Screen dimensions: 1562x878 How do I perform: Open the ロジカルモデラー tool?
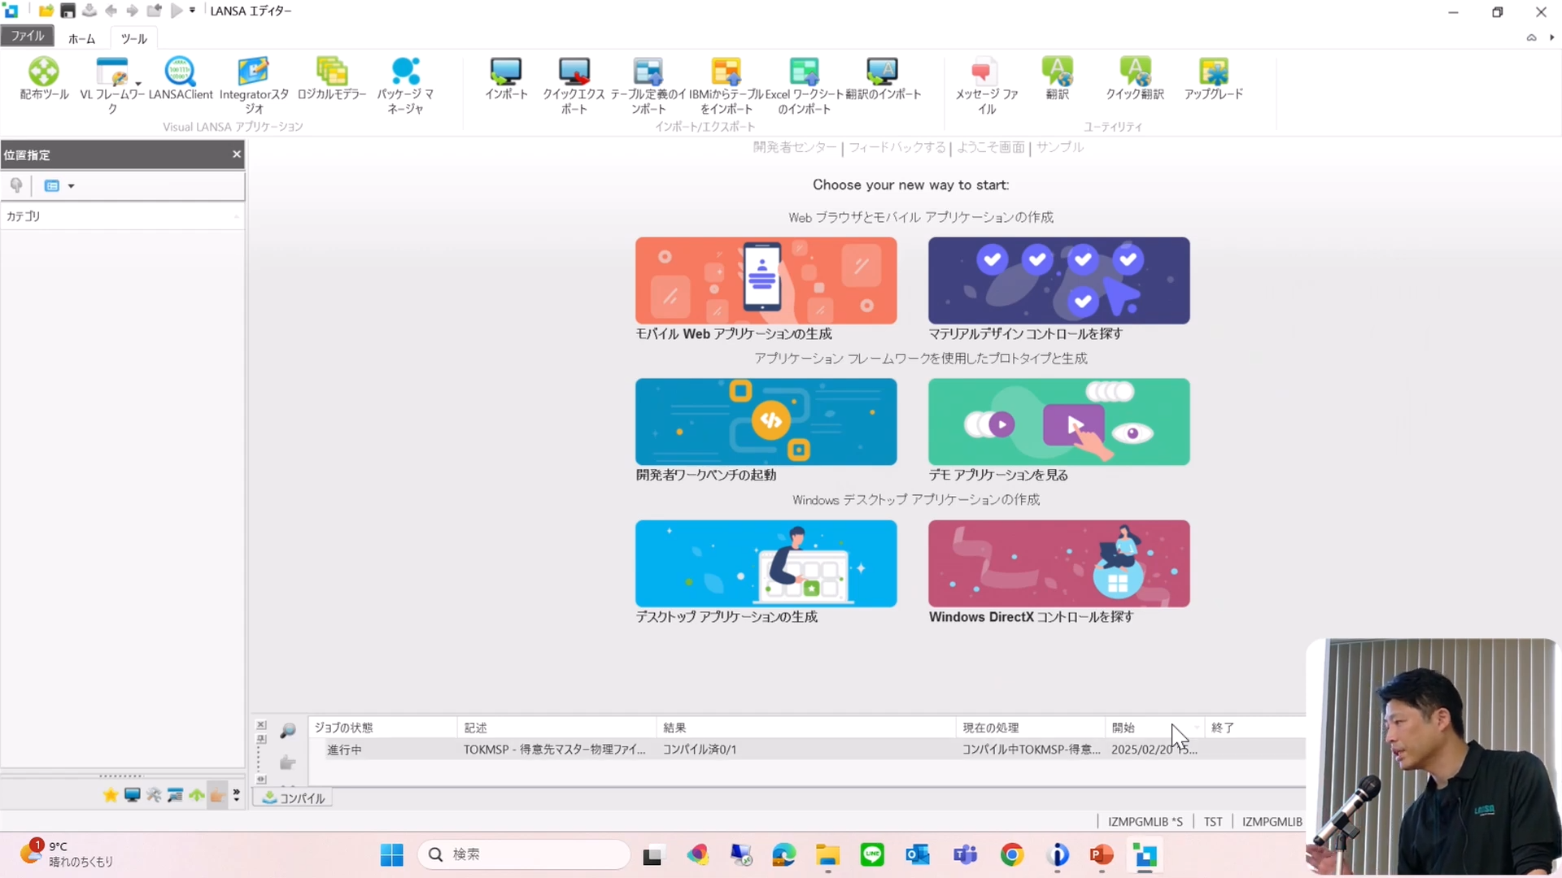click(x=332, y=78)
